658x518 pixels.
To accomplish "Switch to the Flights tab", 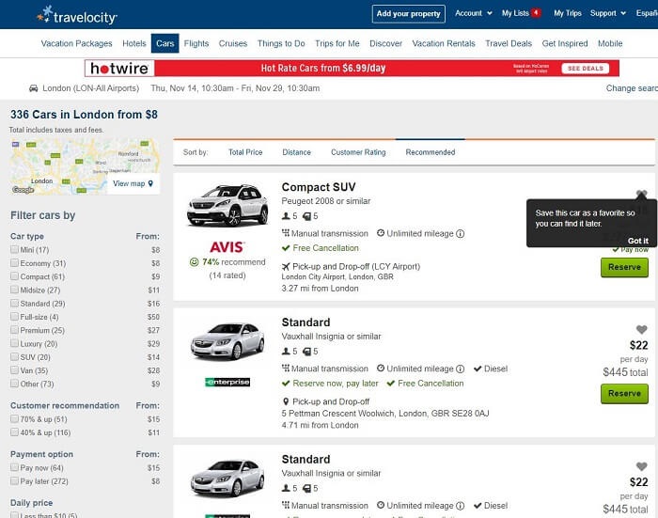I will click(x=196, y=43).
